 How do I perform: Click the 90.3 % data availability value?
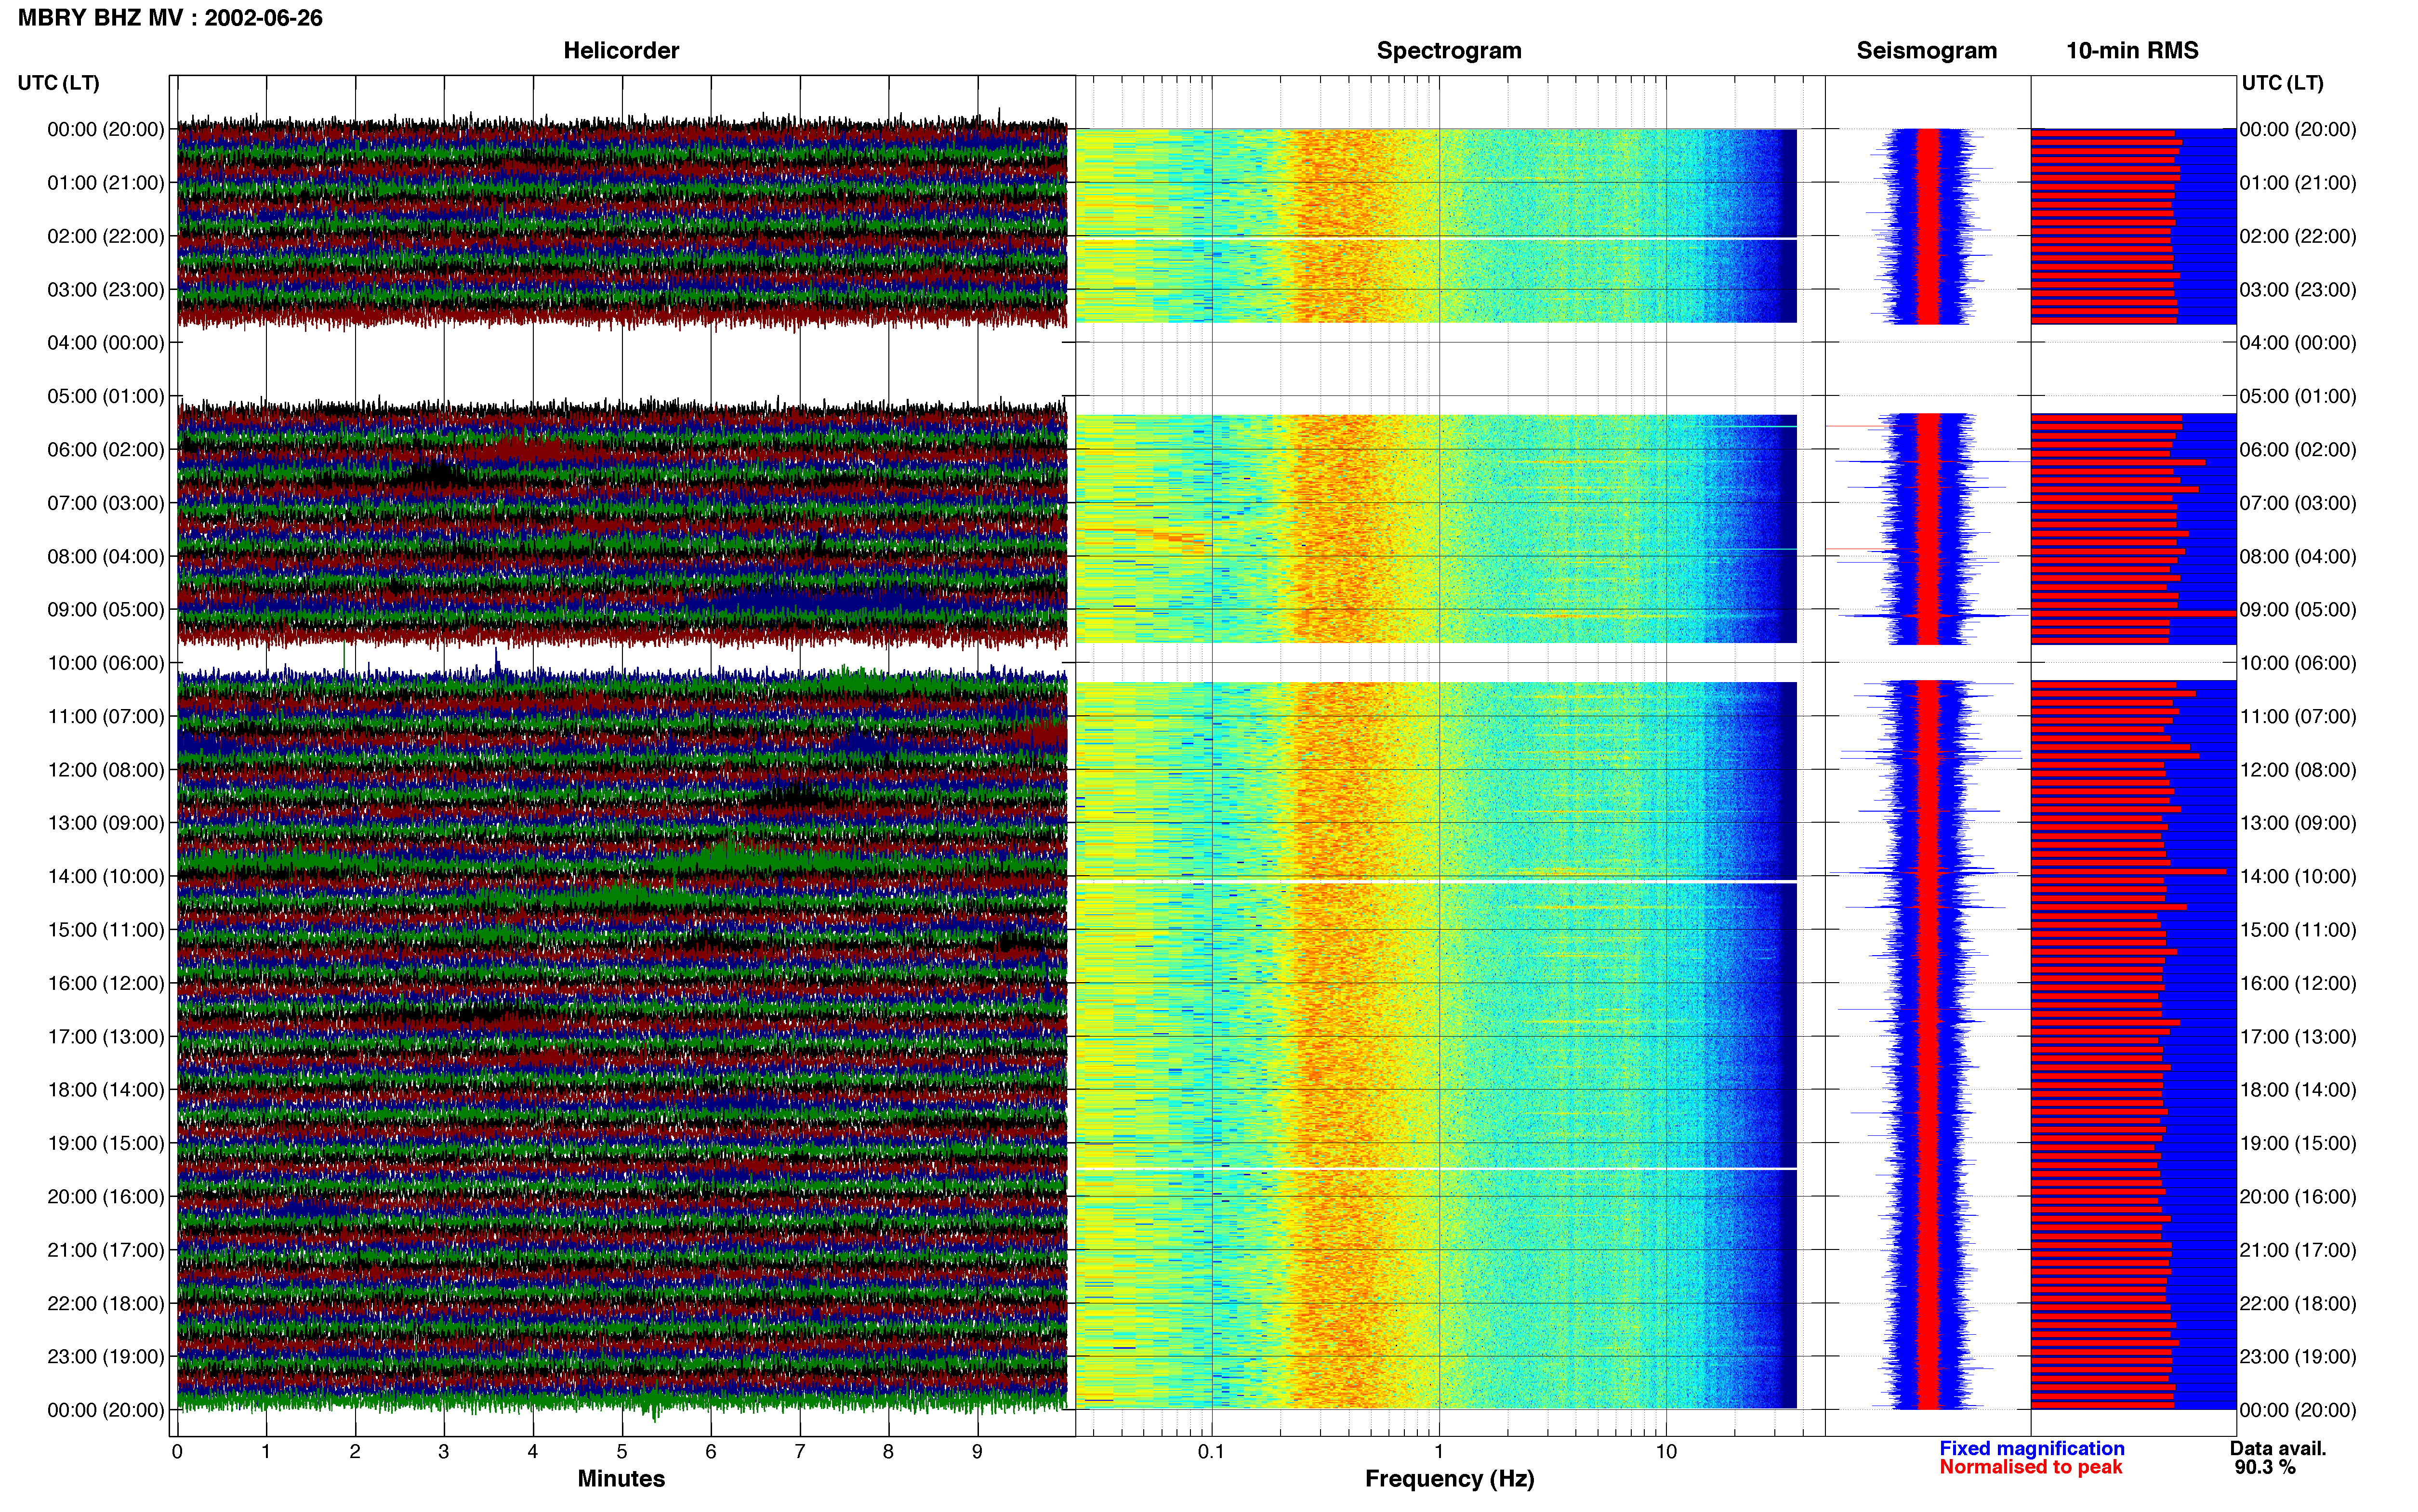2265,1467
